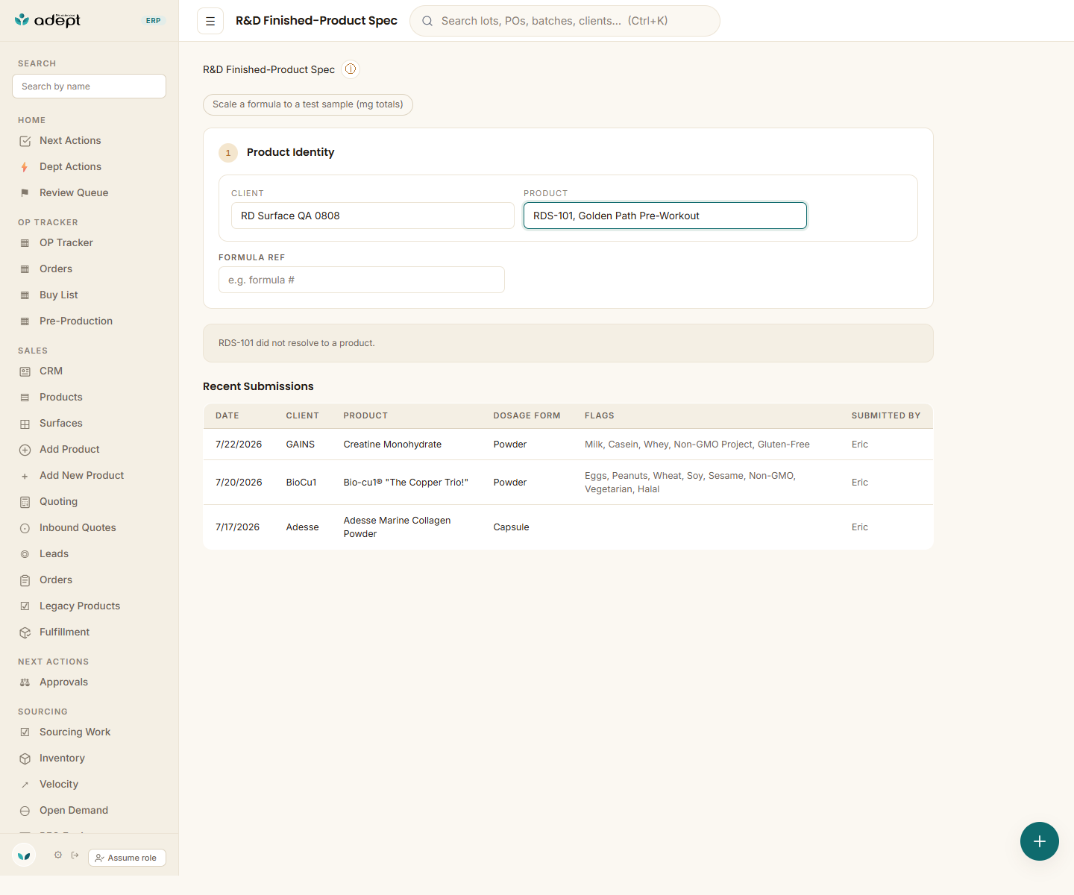Viewport: 1074px width, 895px height.
Task: Click the Add Product circled plus icon
Action: [25, 450]
